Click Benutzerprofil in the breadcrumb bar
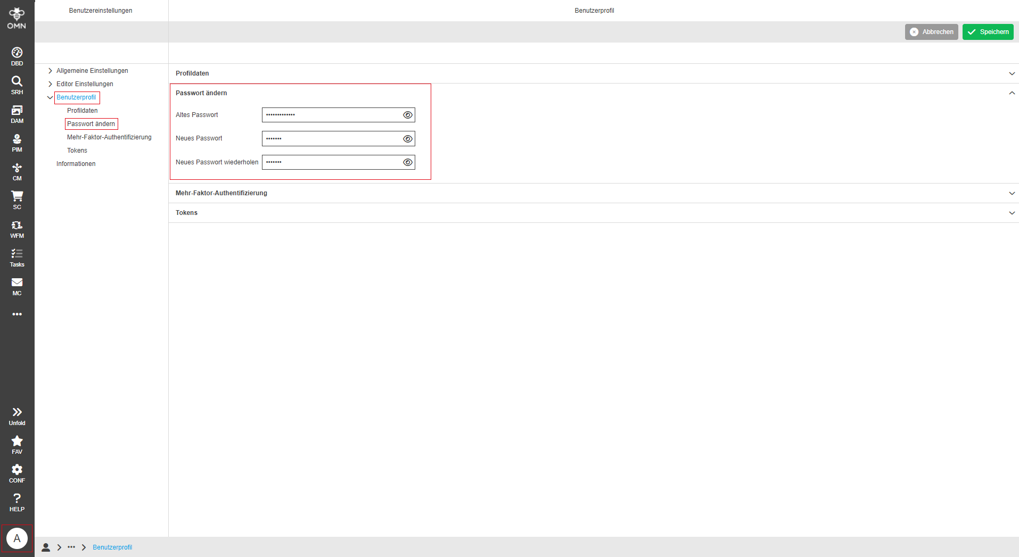 coord(112,547)
